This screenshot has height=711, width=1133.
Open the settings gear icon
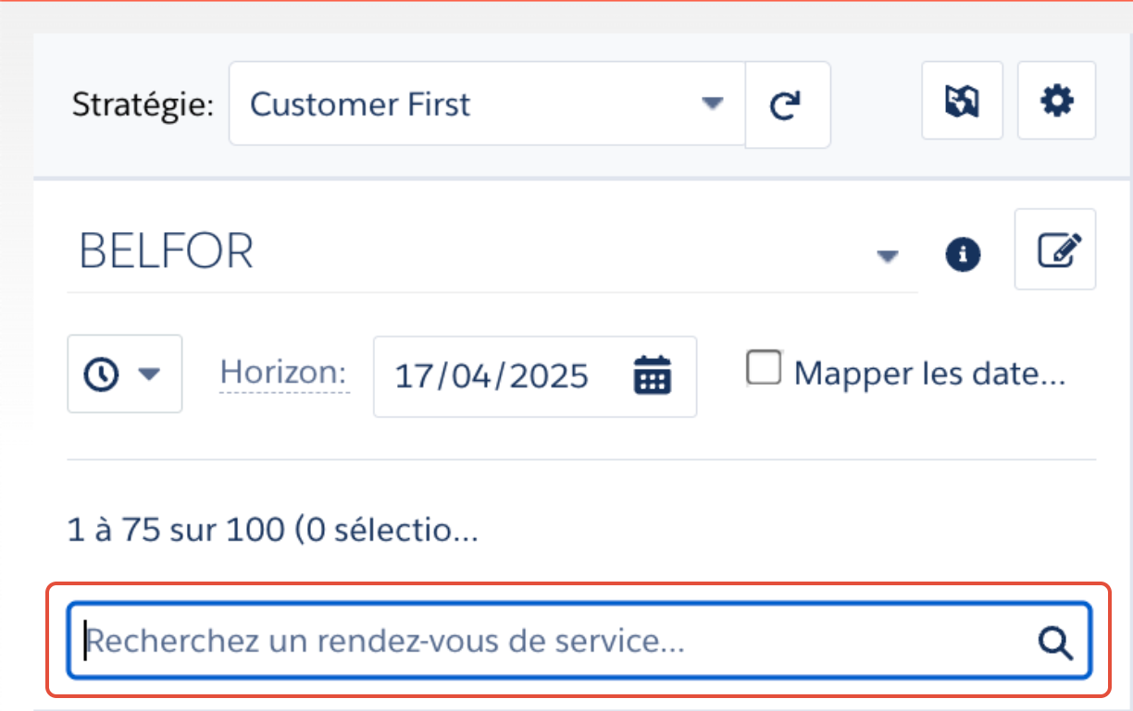(1056, 101)
